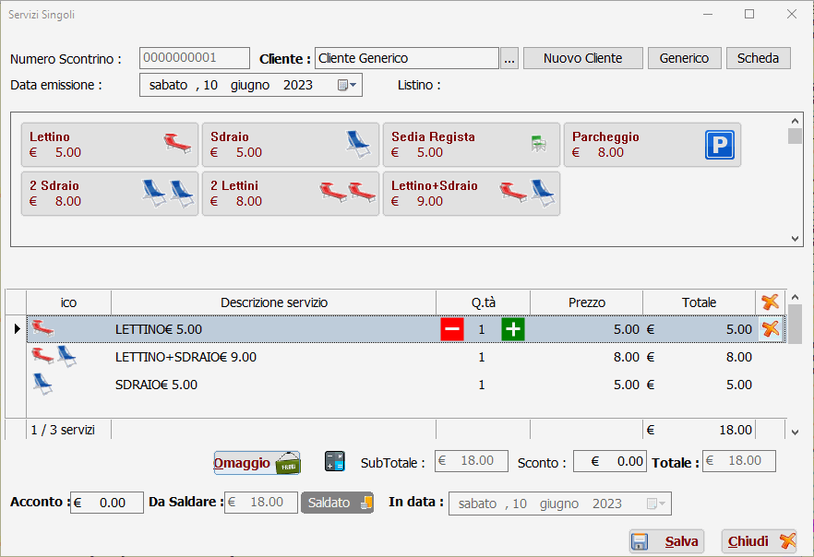Open the Data emissione calendar dropdown
This screenshot has height=557, width=814.
click(x=347, y=85)
